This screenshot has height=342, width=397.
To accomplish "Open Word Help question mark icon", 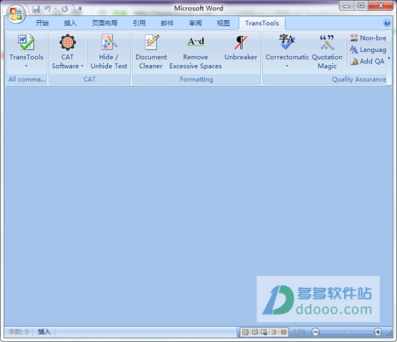I will (x=387, y=23).
